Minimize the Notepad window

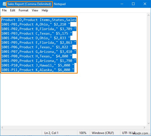tap(122, 4)
